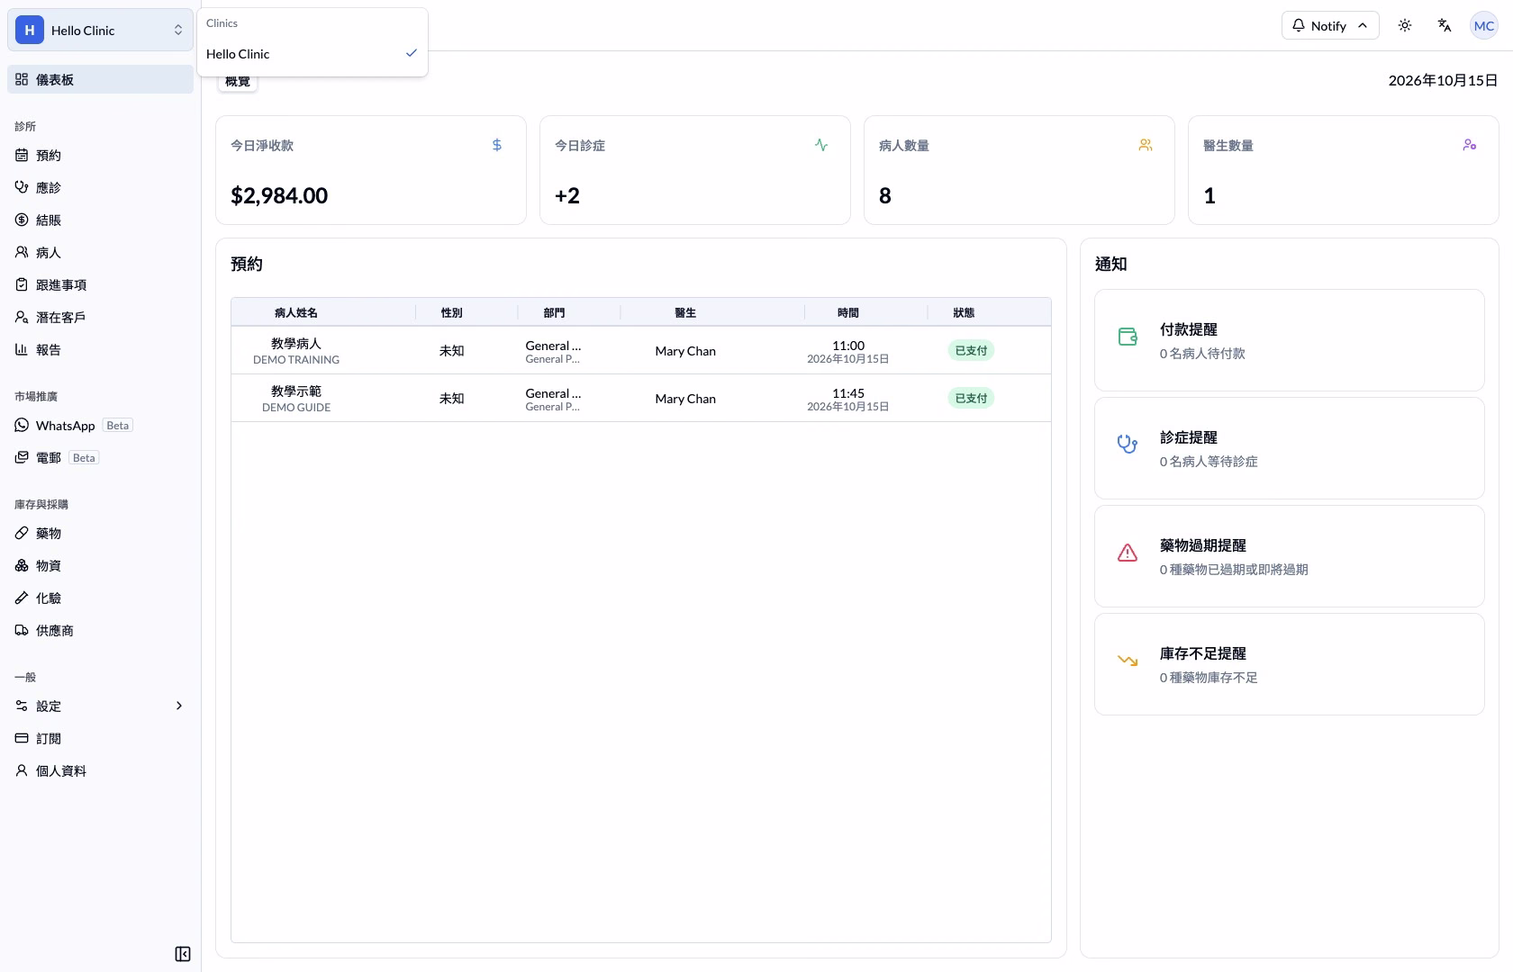Select Hello Clinic from the Clinics list
Viewport: 1513px width, 972px height.
(x=313, y=54)
